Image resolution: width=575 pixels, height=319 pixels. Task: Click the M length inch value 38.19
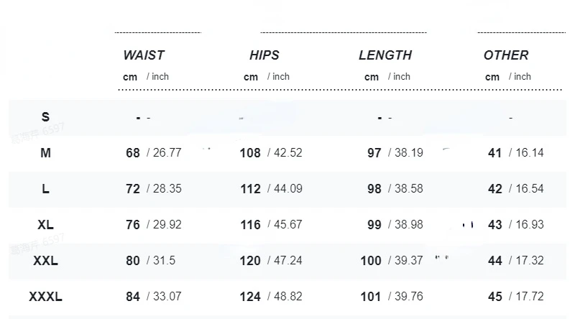(x=409, y=153)
